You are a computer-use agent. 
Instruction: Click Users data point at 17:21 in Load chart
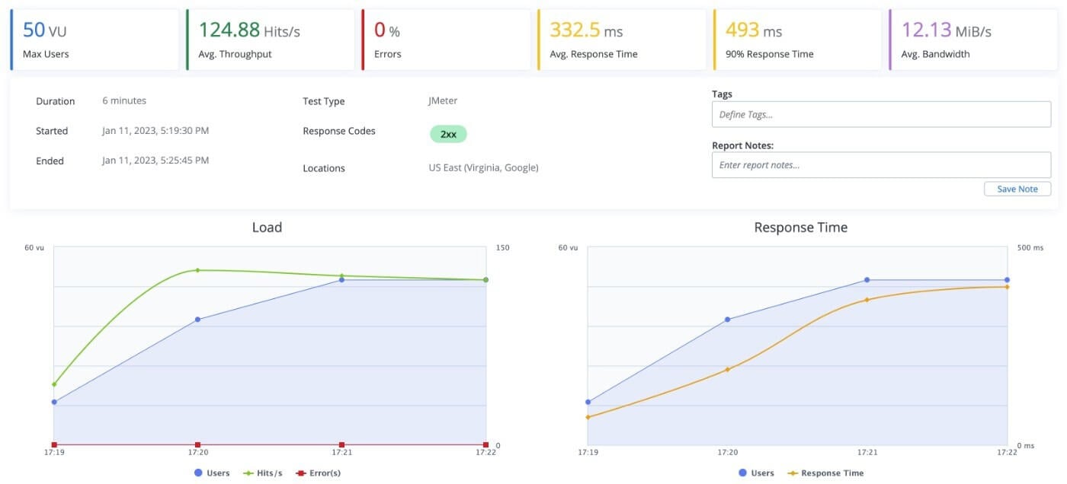(341, 280)
